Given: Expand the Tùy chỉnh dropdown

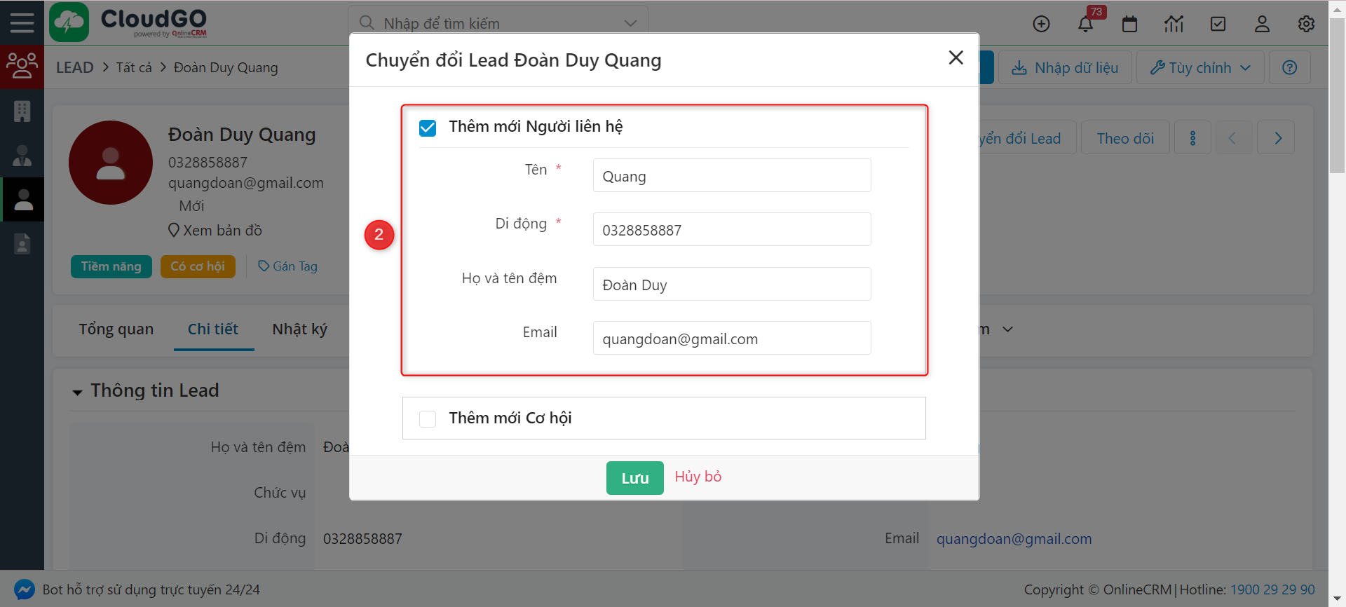Looking at the screenshot, I should (1199, 68).
